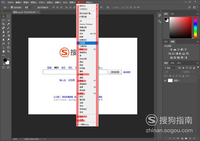Open the layer filter type dropdown
The image size is (200, 141).
click(170, 68)
